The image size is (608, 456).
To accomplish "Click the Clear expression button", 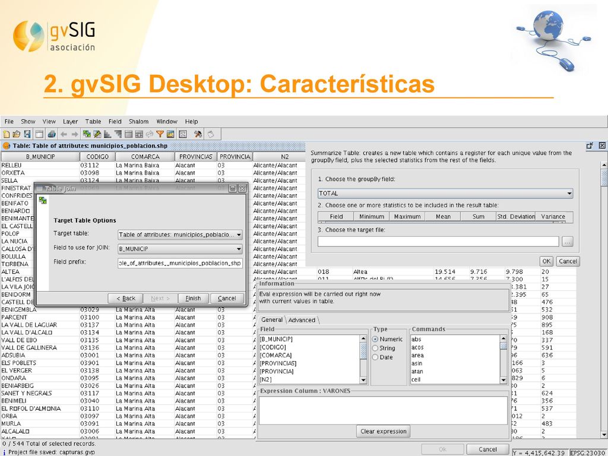I will 384,431.
